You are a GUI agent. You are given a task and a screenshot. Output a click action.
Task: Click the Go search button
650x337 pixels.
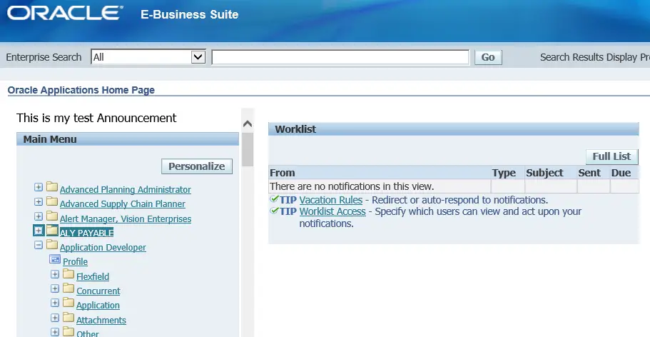[488, 57]
